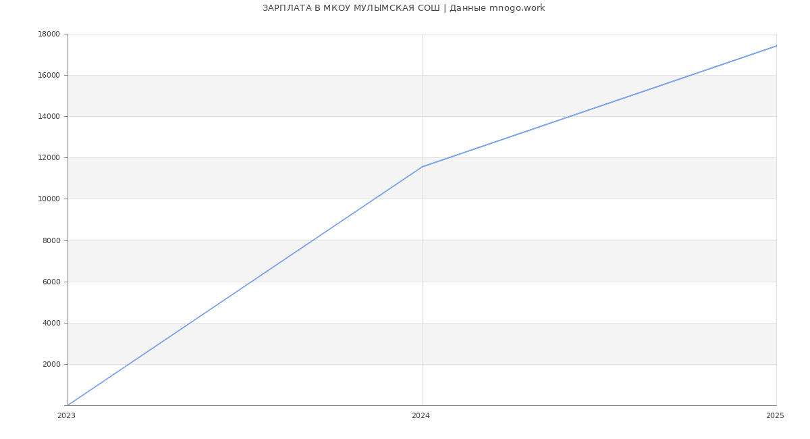Viewport: 810px width, 439px height.
Task: Click the 16000 y-axis label
Action: tap(51, 75)
